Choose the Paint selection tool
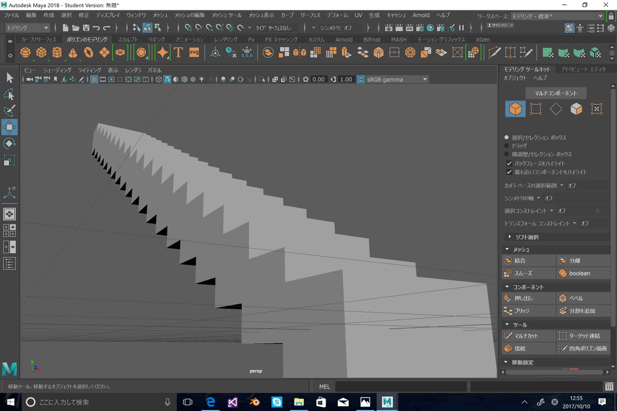Viewport: 617px width, 411px height. coord(10,111)
